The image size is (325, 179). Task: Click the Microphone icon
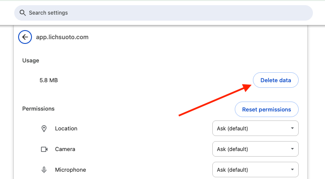[x=44, y=170]
